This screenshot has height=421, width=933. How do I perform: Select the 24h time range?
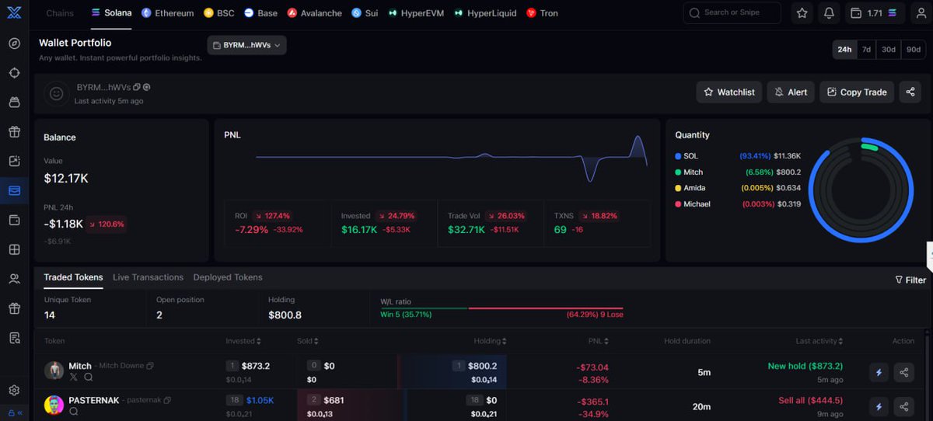tap(844, 49)
